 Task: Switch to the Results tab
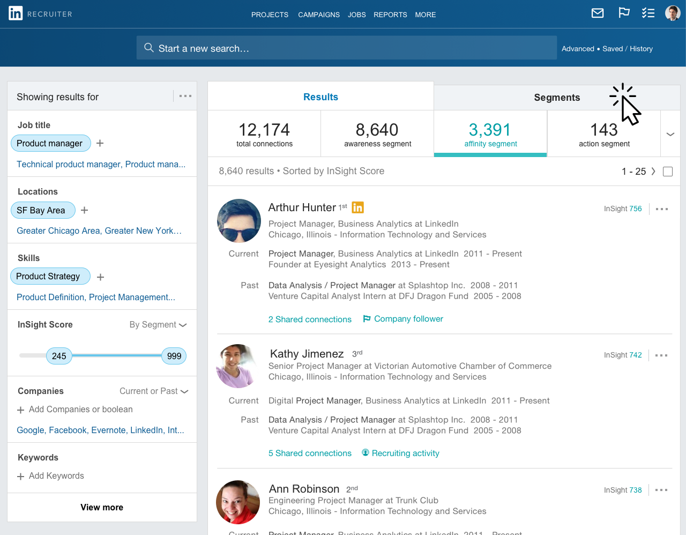[320, 96]
